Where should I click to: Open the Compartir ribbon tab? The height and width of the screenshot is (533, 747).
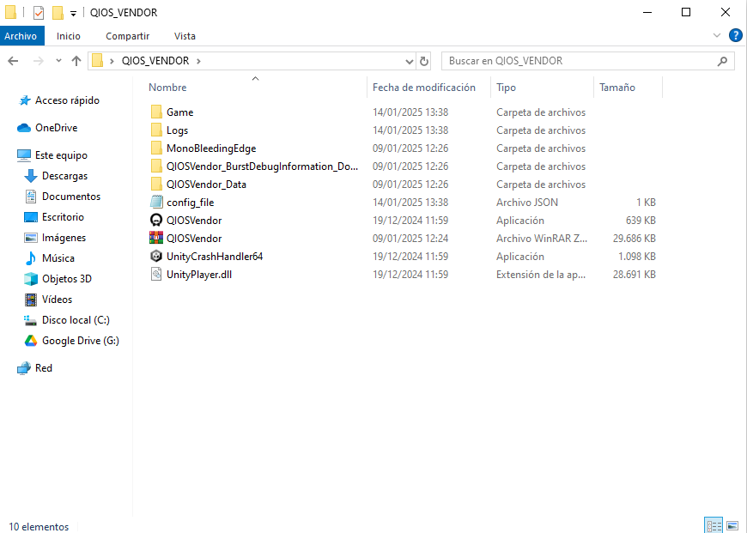coord(128,36)
